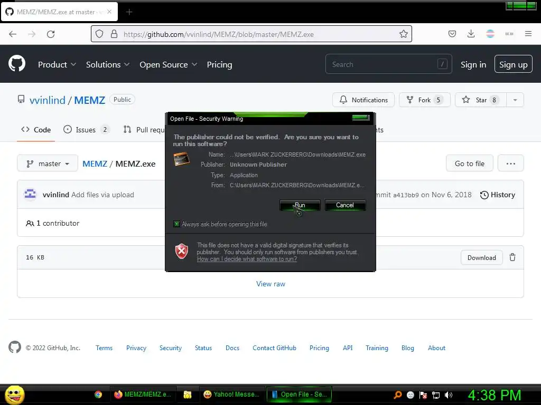Click the Start smiley button

pyautogui.click(x=14, y=395)
